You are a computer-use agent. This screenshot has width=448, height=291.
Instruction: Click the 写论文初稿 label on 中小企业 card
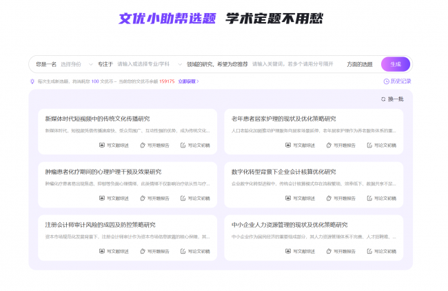(385, 251)
